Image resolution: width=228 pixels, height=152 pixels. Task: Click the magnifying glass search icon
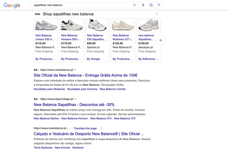tap(159, 5)
